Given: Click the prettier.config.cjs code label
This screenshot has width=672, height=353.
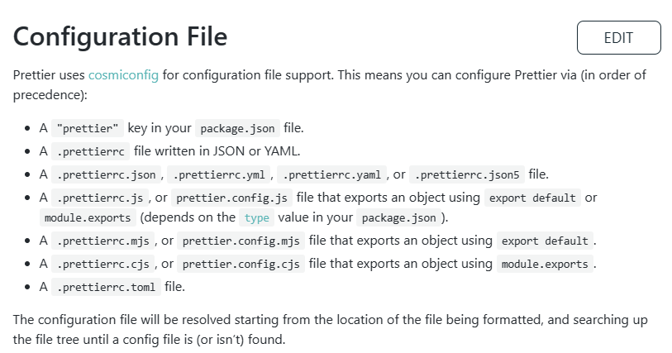Looking at the screenshot, I should (x=241, y=264).
